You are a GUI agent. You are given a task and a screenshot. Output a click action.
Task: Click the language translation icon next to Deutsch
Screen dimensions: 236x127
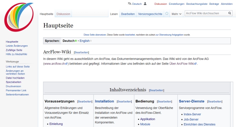pos(129,3)
